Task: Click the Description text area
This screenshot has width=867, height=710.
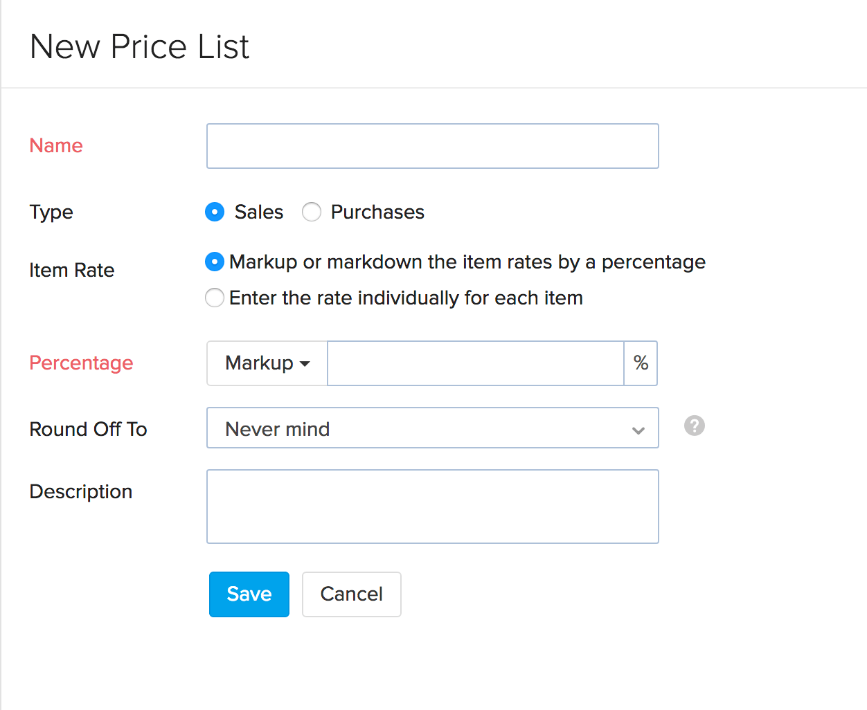Action: tap(432, 506)
